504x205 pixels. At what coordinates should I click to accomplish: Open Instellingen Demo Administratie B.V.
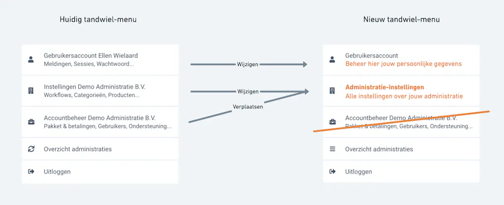tap(100, 91)
